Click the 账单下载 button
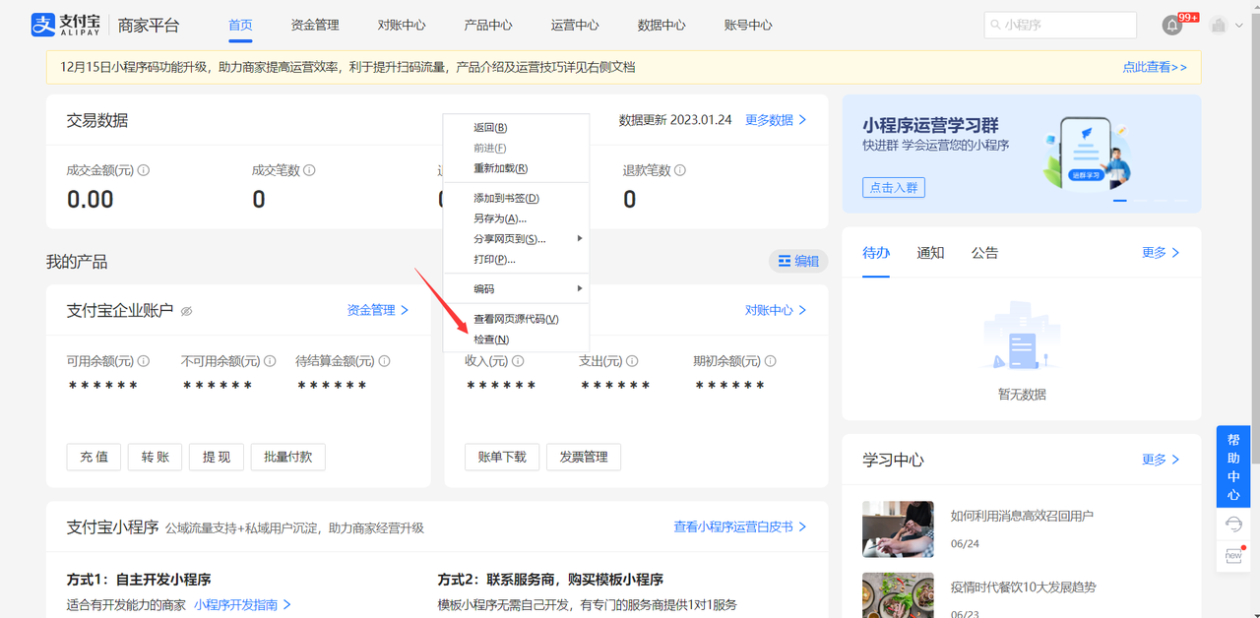Image resolution: width=1260 pixels, height=618 pixels. coord(502,457)
